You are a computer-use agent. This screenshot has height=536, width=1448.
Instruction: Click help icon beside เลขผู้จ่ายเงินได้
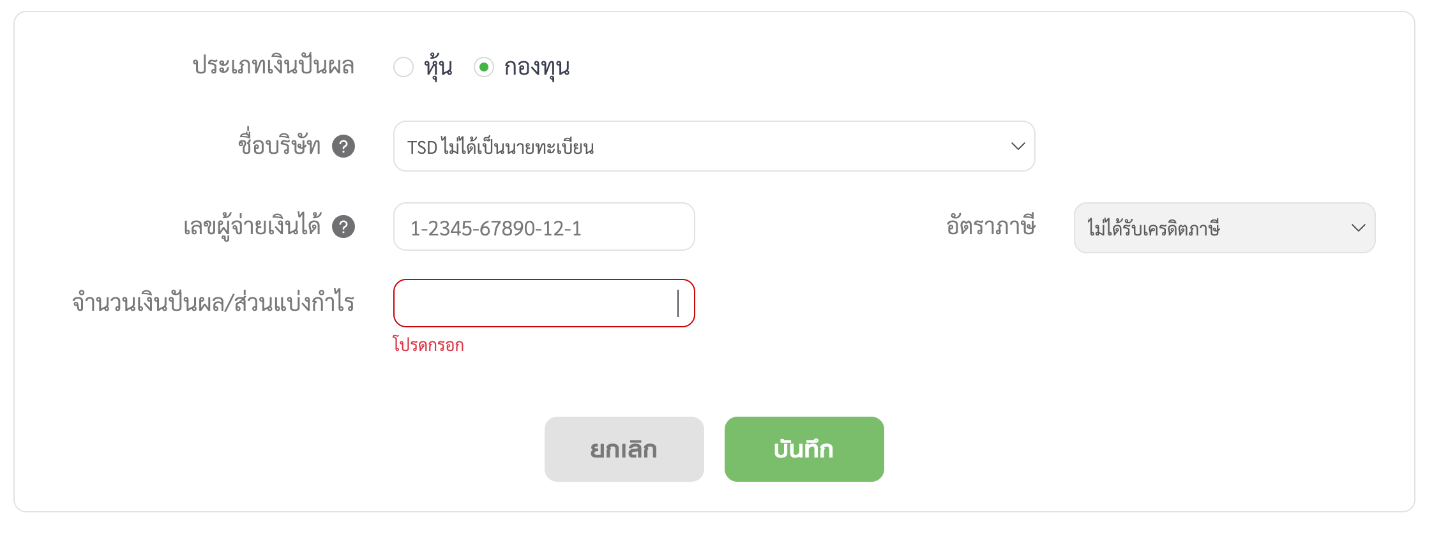[343, 227]
